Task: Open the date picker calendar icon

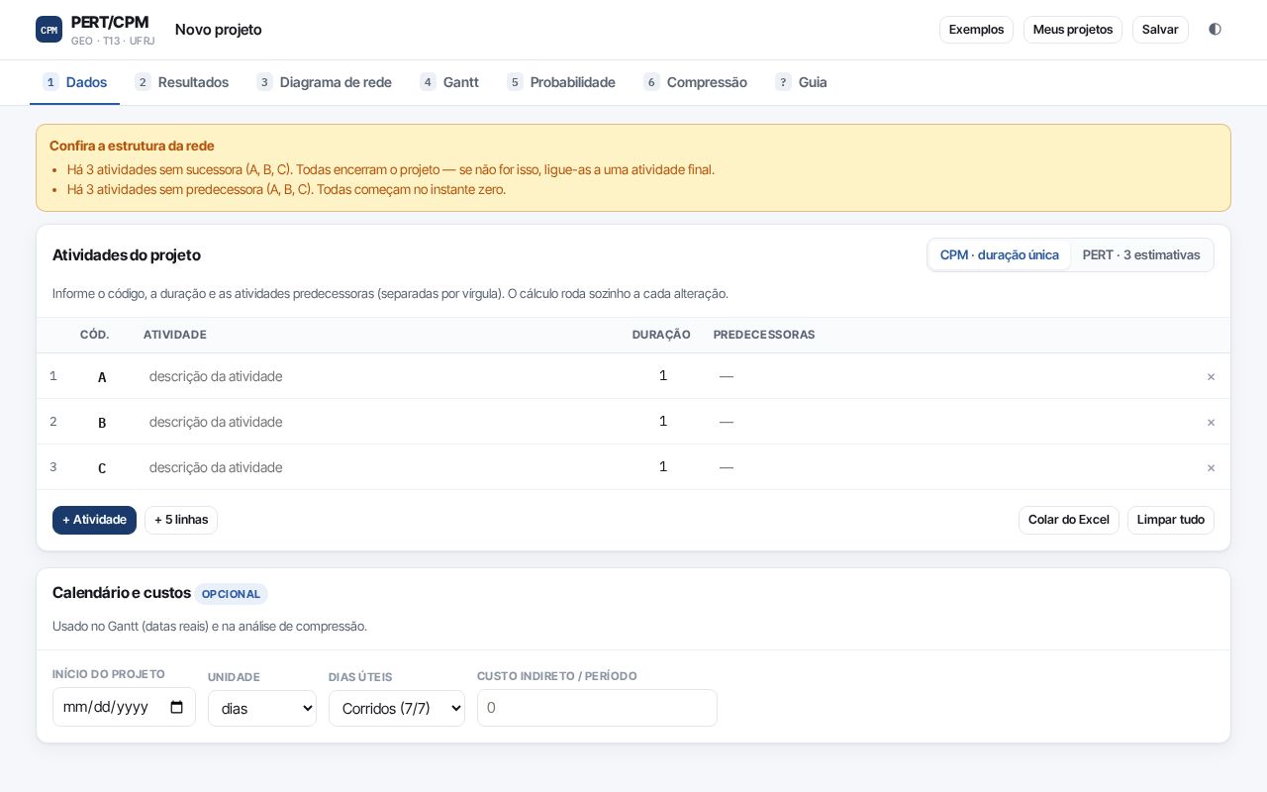Action: 177,707
